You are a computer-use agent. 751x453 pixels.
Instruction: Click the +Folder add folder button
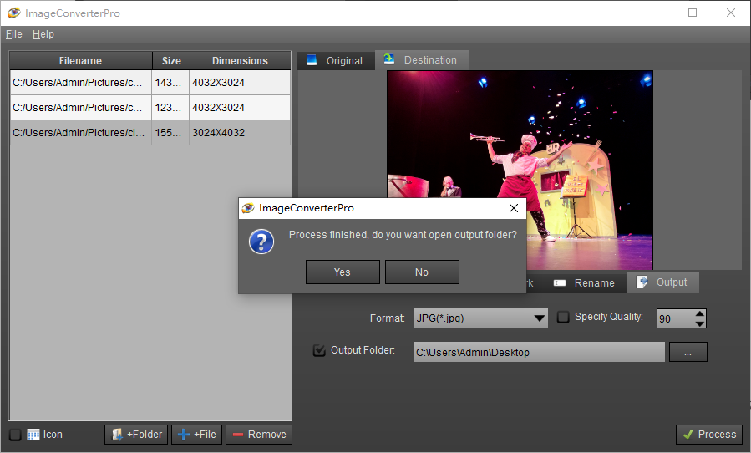137,435
